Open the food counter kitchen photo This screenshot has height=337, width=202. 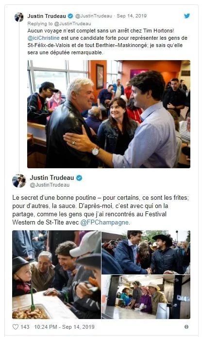(x=146, y=297)
